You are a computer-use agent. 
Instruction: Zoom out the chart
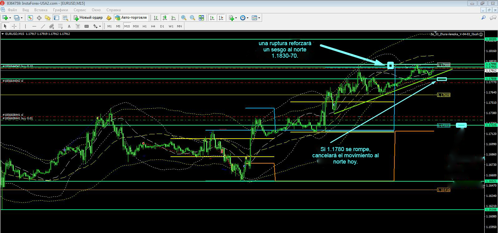(x=193, y=18)
